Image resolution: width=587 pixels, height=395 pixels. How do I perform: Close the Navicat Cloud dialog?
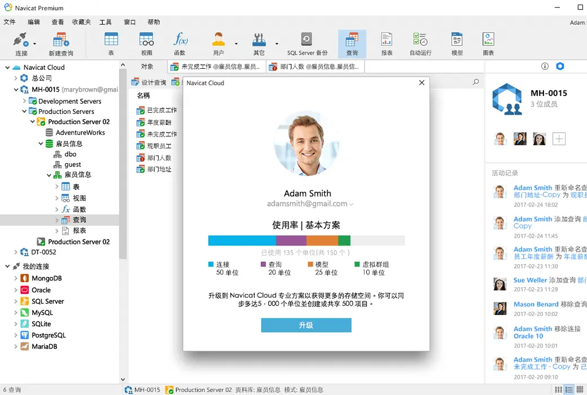click(x=422, y=83)
